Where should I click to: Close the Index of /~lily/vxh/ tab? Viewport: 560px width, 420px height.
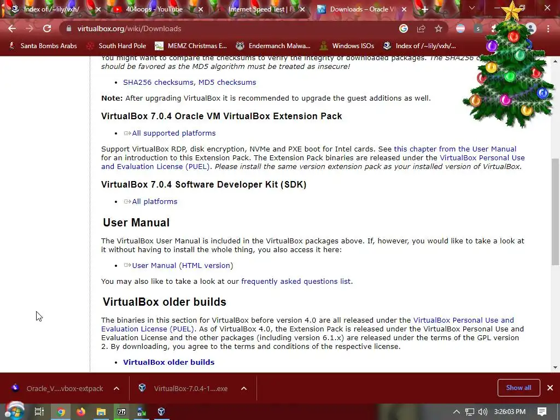pyautogui.click(x=98, y=9)
